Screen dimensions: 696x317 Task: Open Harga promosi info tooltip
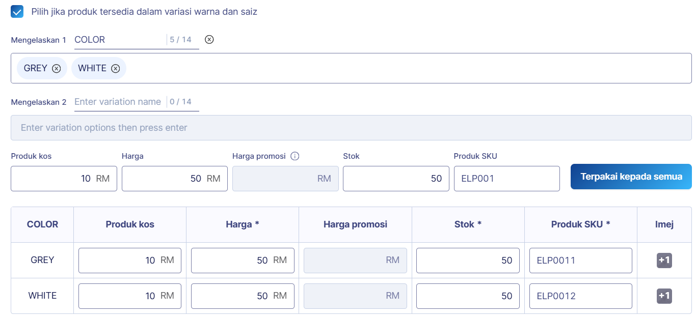(295, 156)
